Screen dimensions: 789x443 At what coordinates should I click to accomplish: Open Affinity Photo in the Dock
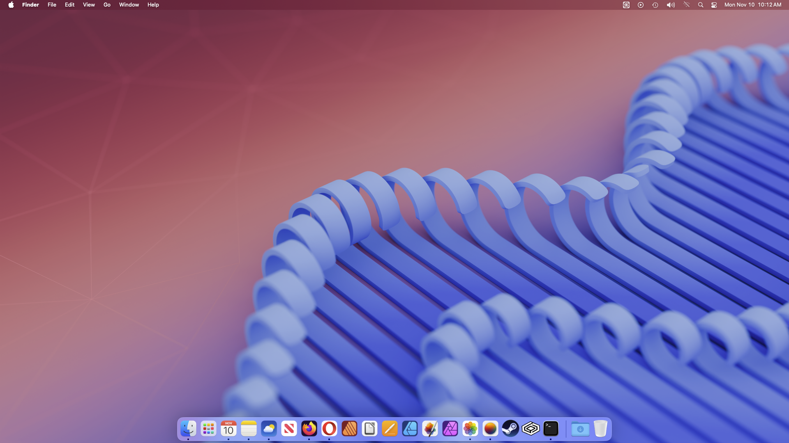[450, 429]
